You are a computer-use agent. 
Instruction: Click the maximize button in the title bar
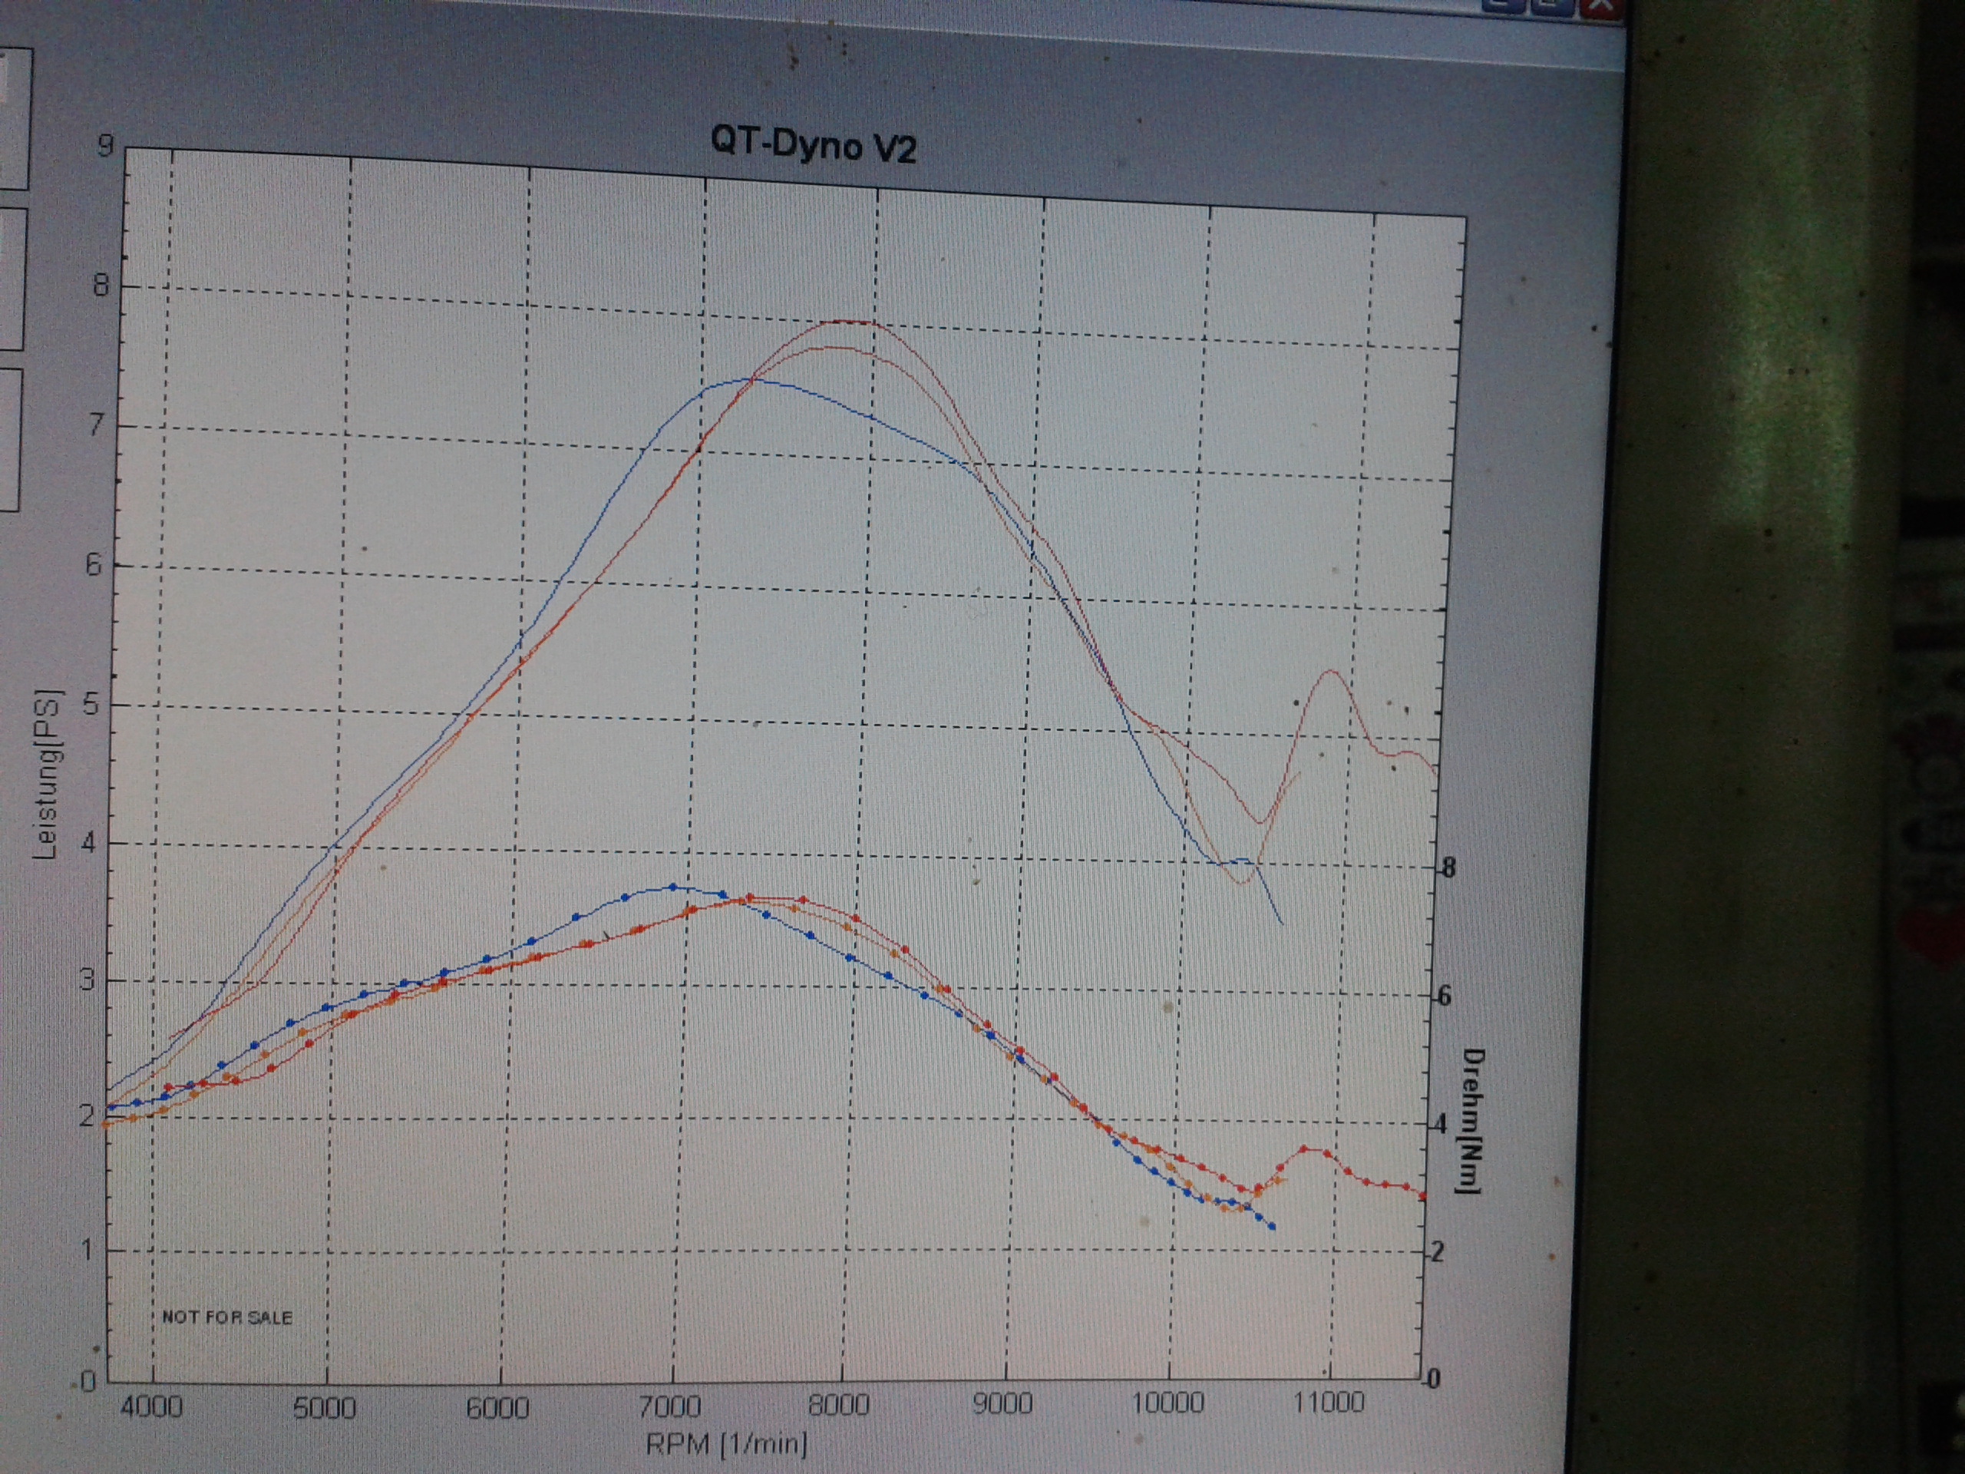coord(1552,5)
